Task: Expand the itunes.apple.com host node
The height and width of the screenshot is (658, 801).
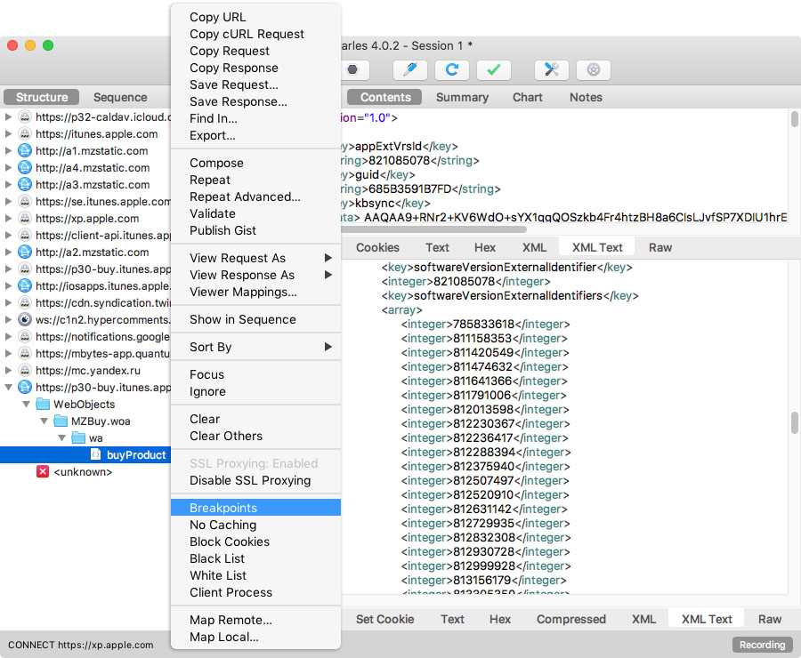Action: coord(9,134)
